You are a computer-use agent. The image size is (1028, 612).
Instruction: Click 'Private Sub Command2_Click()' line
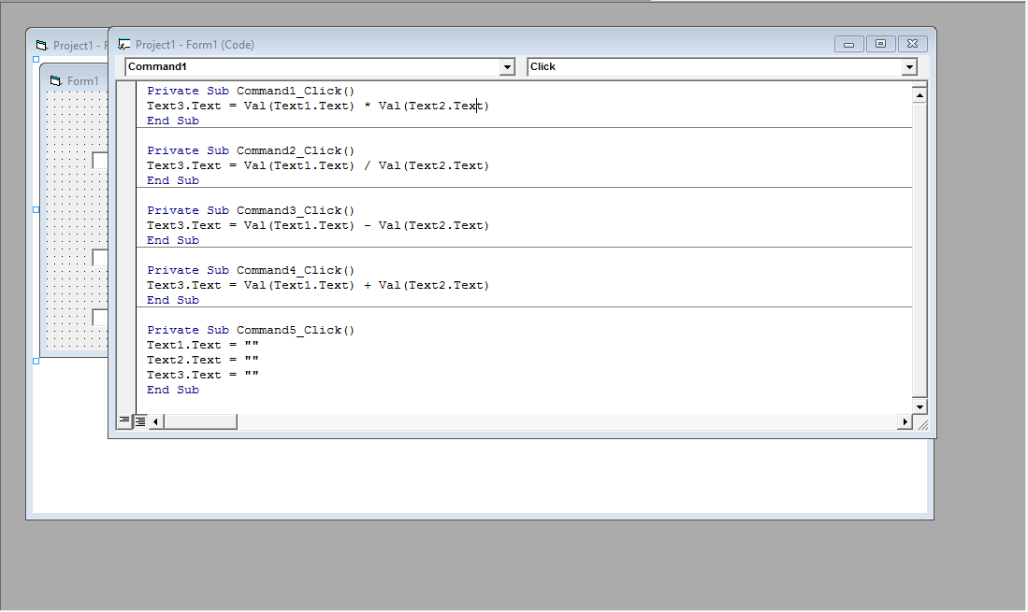251,150
